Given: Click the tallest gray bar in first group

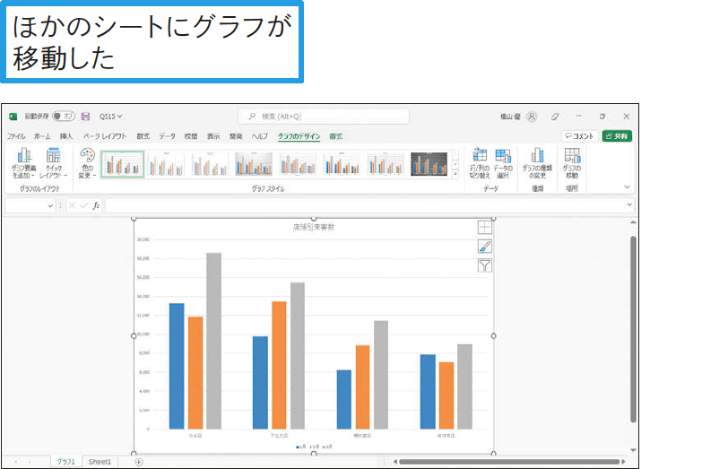Looking at the screenshot, I should [x=213, y=341].
